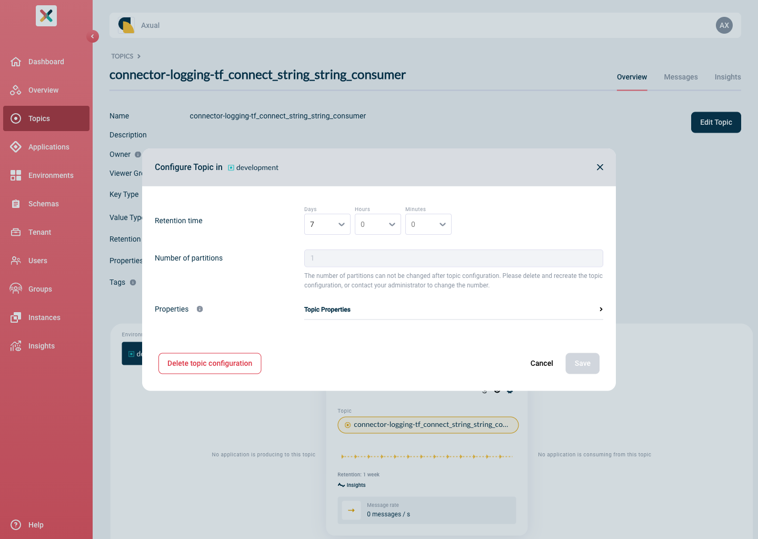Switch to the Overview tab
This screenshot has width=758, height=539.
pos(632,77)
